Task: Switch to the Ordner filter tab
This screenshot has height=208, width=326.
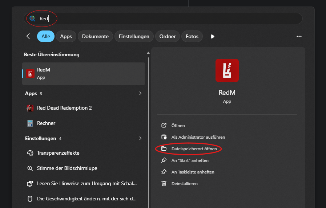Action: coord(168,36)
